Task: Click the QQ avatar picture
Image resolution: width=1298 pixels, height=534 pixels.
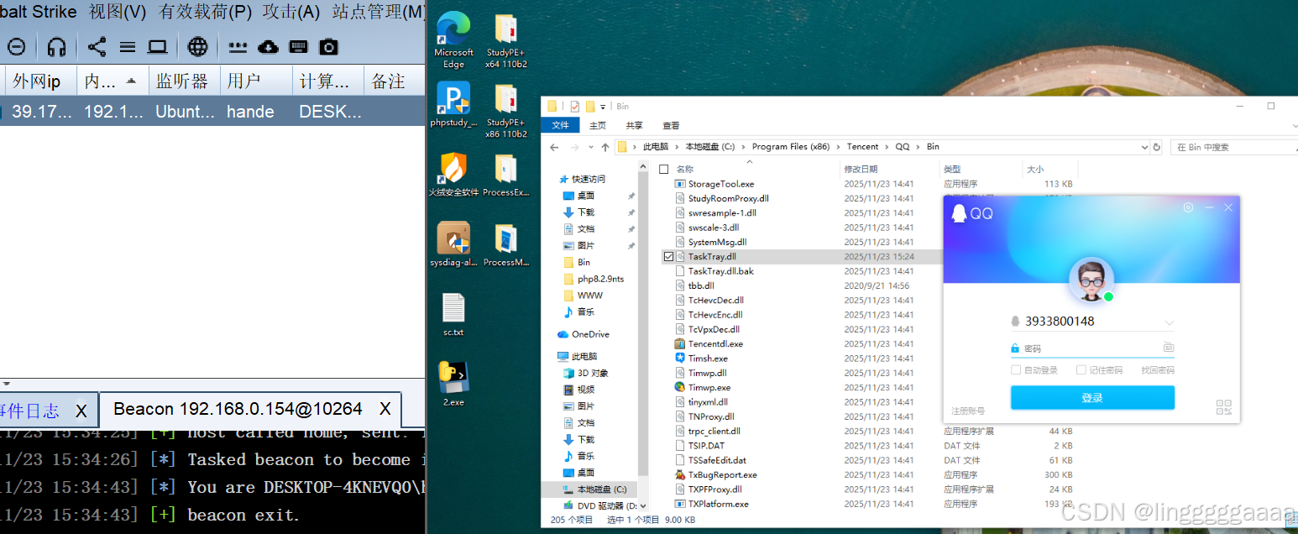Action: pos(1091,280)
